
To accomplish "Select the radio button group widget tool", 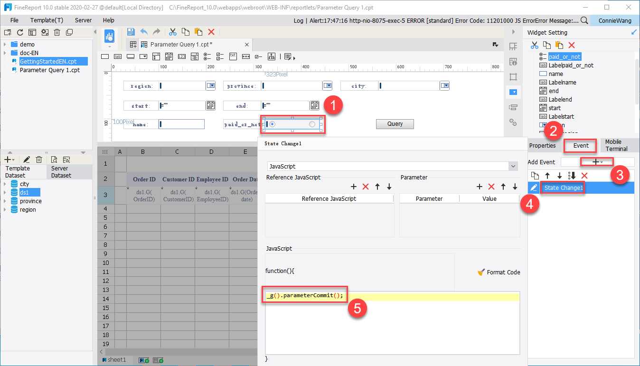I will [x=206, y=56].
